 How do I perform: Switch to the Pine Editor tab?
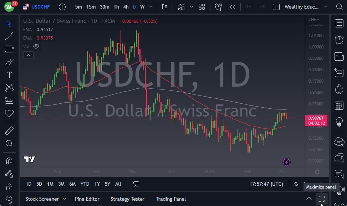(87, 199)
